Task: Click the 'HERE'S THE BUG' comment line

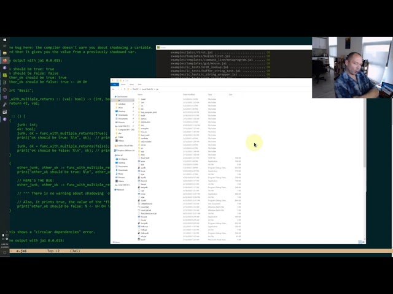Action: click(x=36, y=181)
